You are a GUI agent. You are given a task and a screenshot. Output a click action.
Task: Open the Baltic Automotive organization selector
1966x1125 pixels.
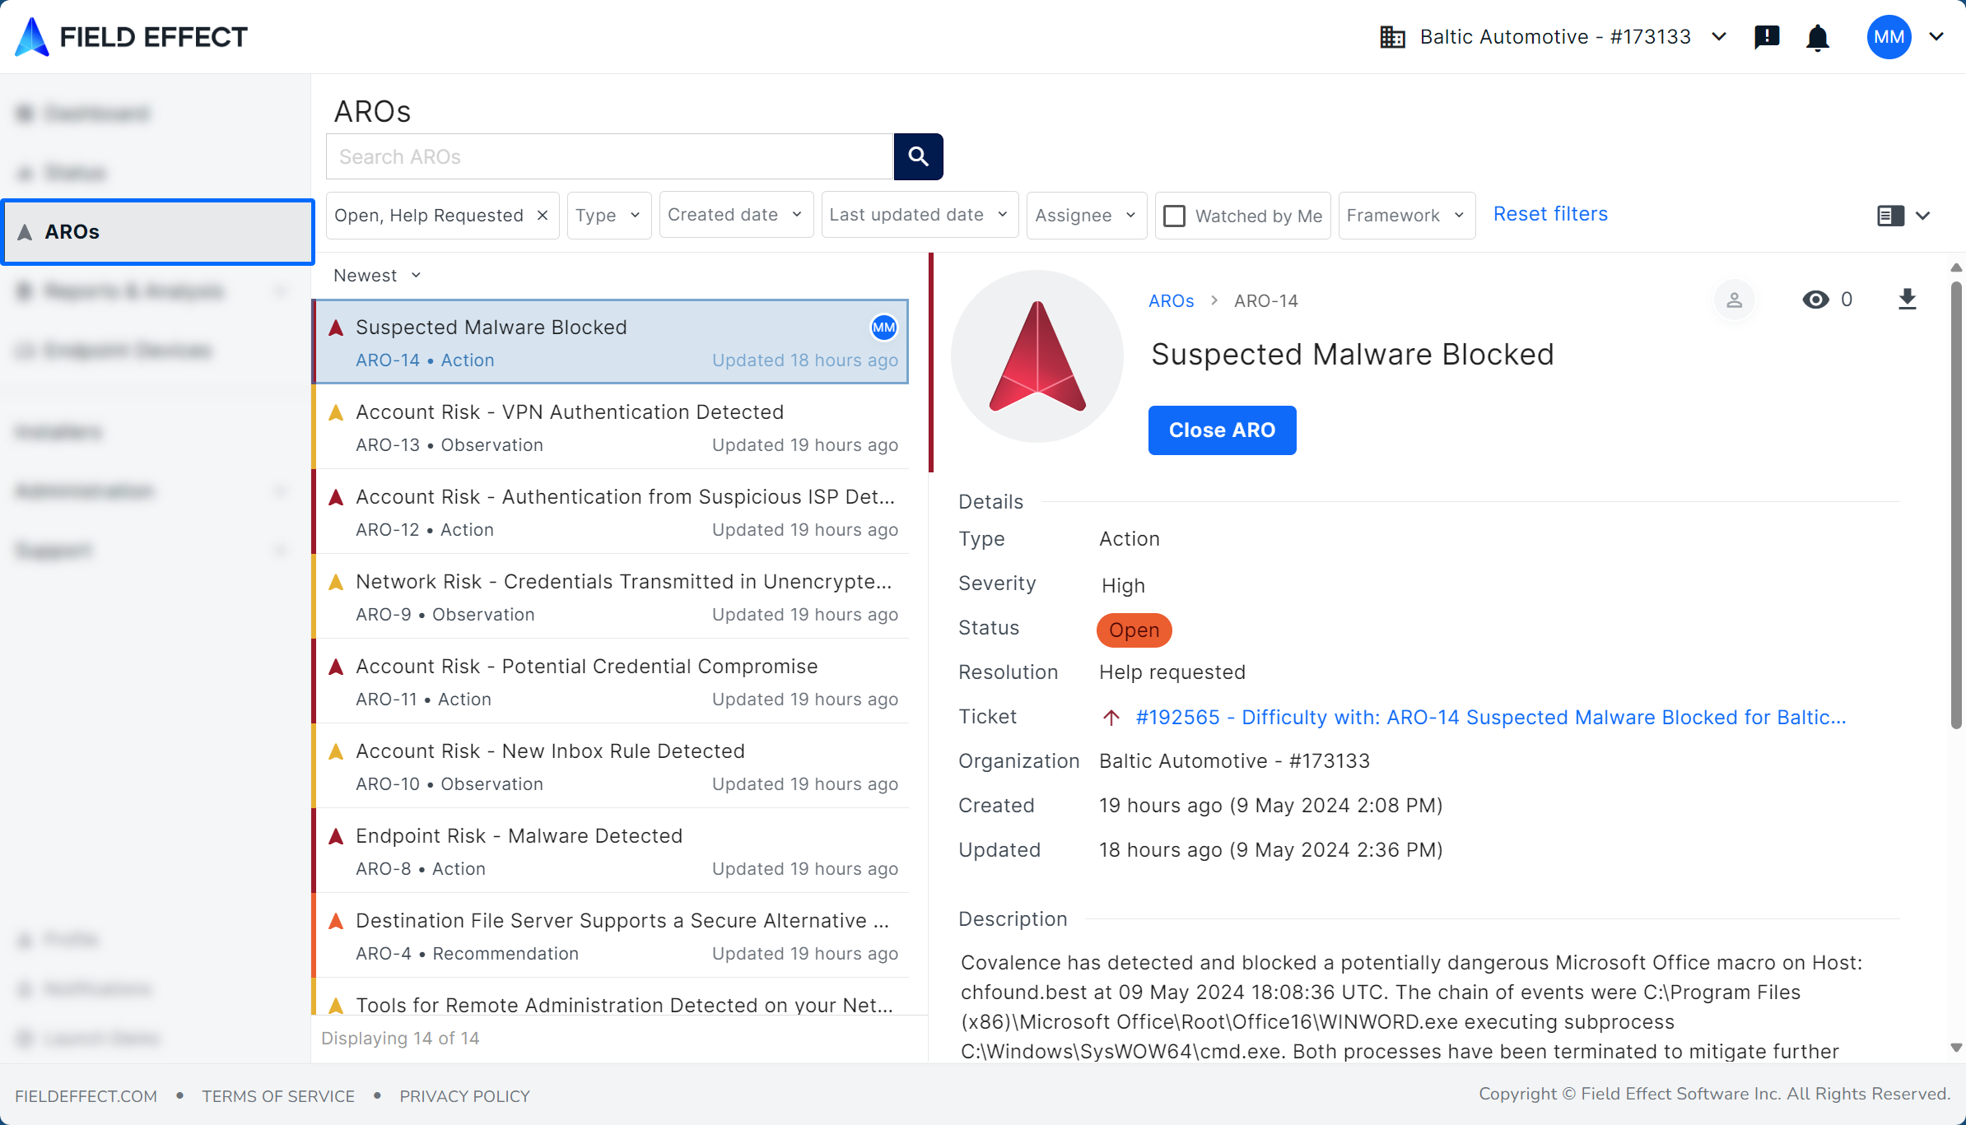[1553, 37]
